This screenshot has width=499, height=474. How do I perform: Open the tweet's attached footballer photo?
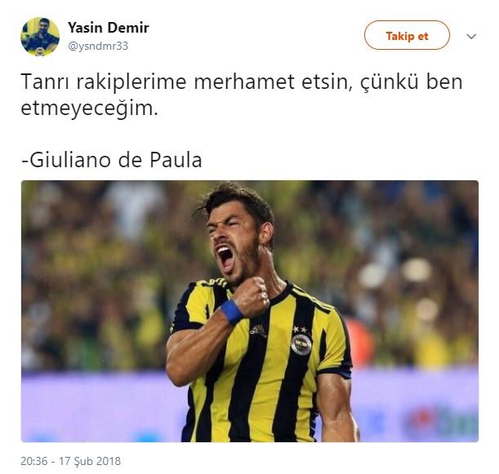[x=250, y=311]
